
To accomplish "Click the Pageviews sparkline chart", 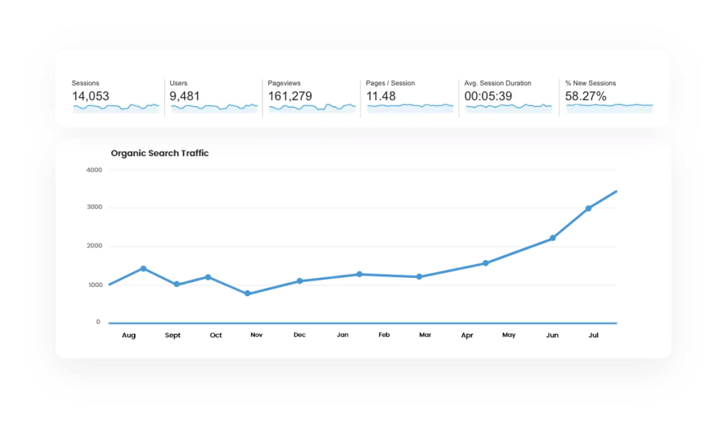I will [312, 108].
